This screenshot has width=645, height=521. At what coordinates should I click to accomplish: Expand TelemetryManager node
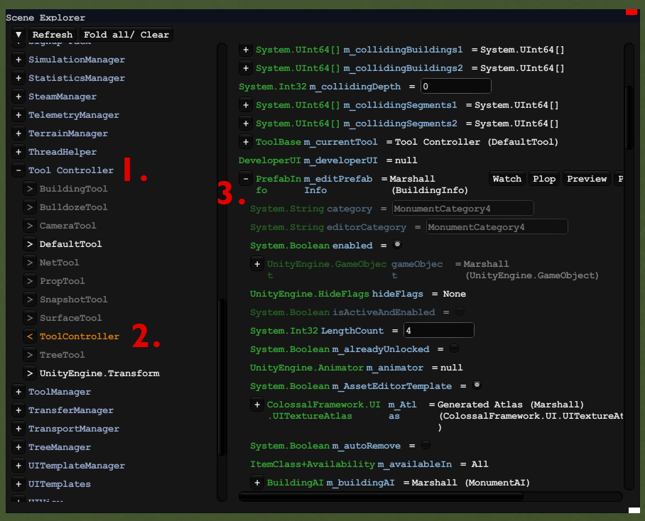(x=18, y=115)
